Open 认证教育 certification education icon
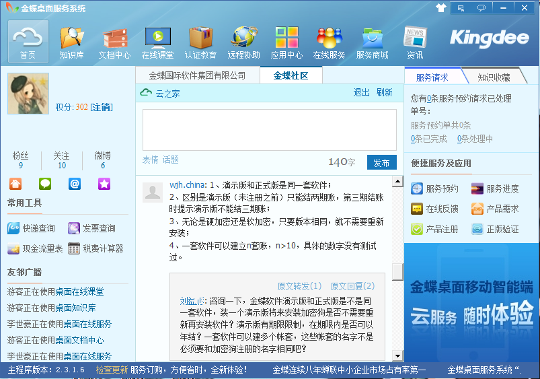Image resolution: width=540 pixels, height=379 pixels. coord(201,42)
